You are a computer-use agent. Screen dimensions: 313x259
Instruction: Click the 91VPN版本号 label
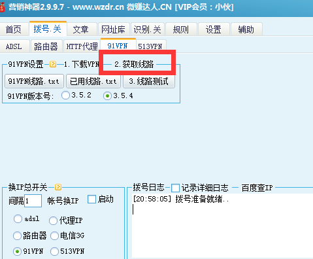pos(31,96)
